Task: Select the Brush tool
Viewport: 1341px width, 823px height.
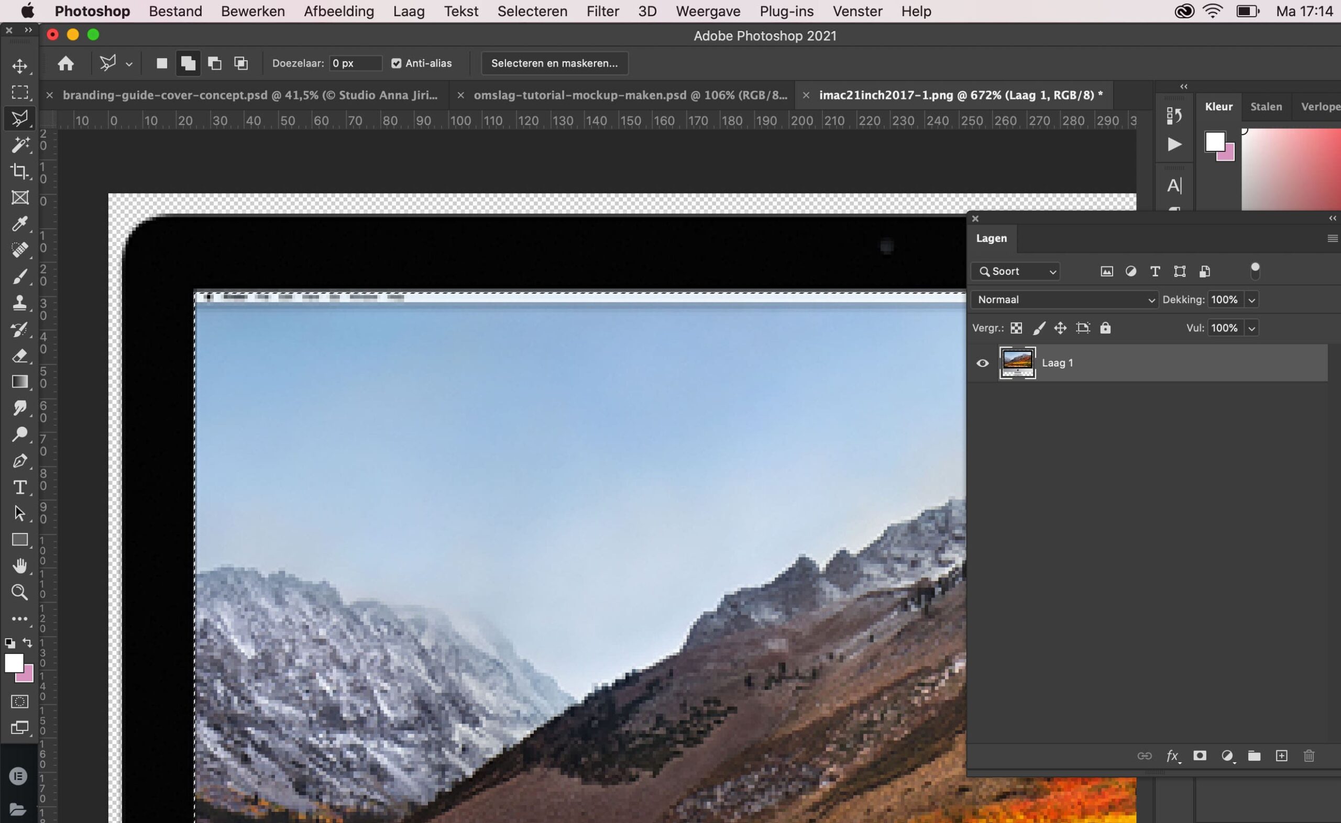Action: pos(20,276)
